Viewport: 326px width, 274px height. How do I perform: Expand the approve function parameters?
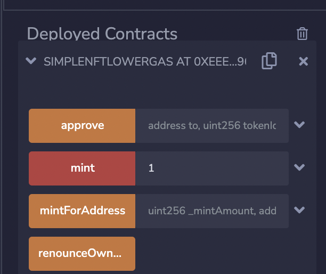point(299,125)
